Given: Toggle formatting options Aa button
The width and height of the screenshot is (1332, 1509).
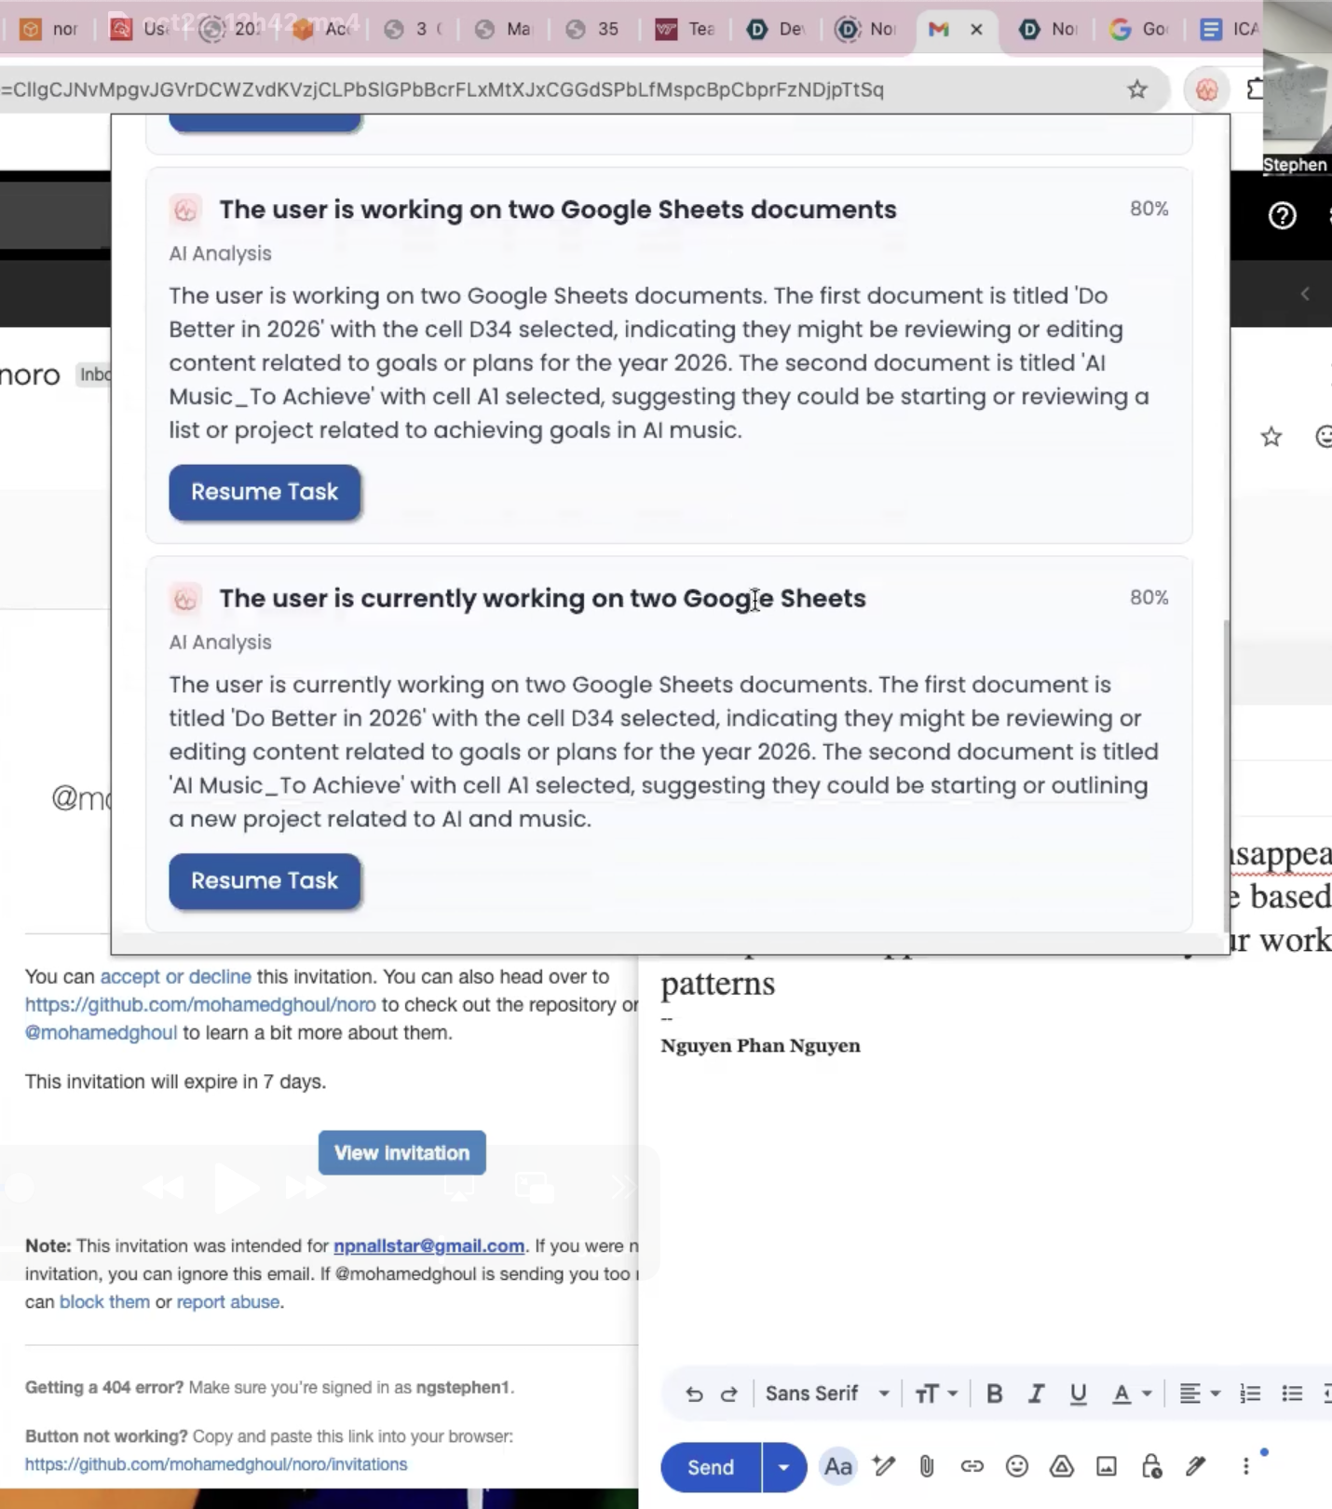Looking at the screenshot, I should pyautogui.click(x=838, y=1466).
